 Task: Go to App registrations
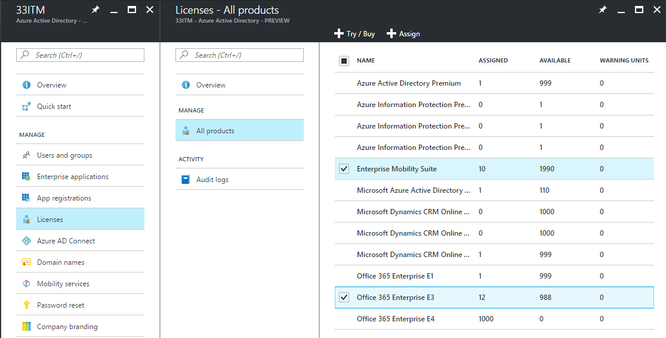coord(81,198)
